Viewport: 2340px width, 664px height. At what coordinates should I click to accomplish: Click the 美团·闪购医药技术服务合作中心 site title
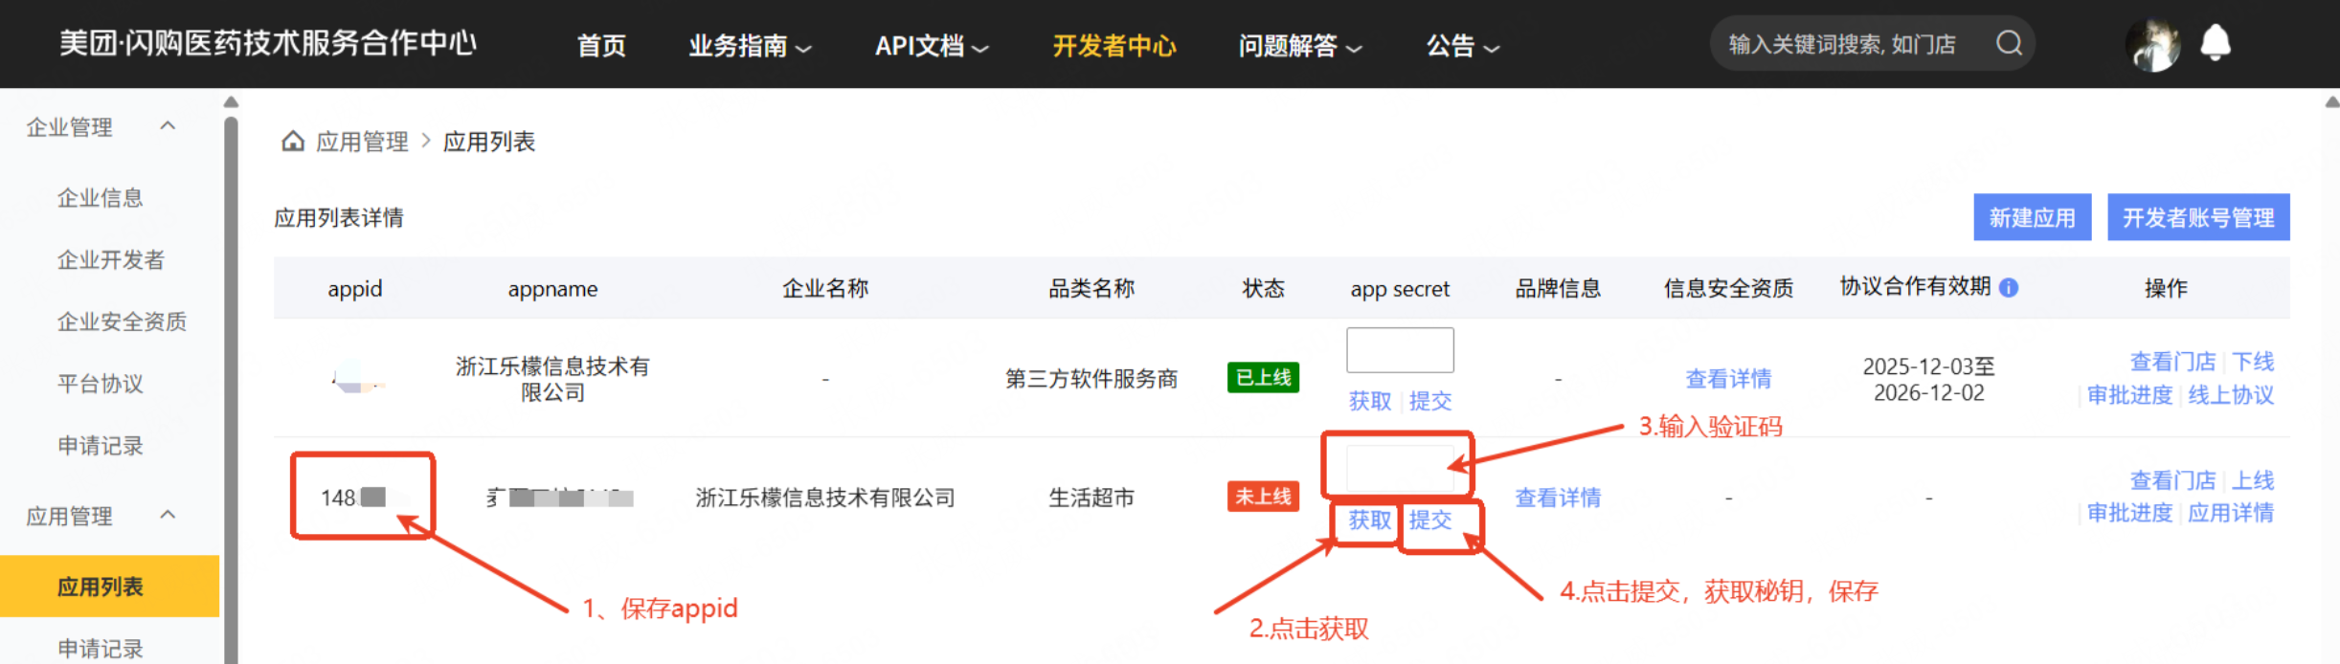point(268,43)
